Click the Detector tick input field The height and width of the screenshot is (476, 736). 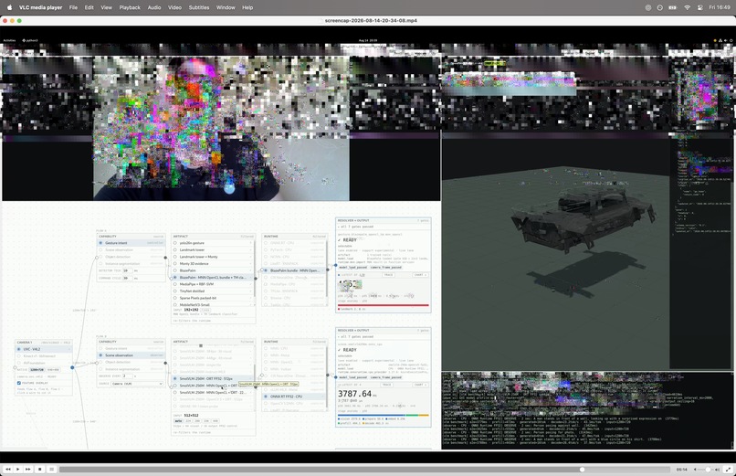click(x=127, y=270)
